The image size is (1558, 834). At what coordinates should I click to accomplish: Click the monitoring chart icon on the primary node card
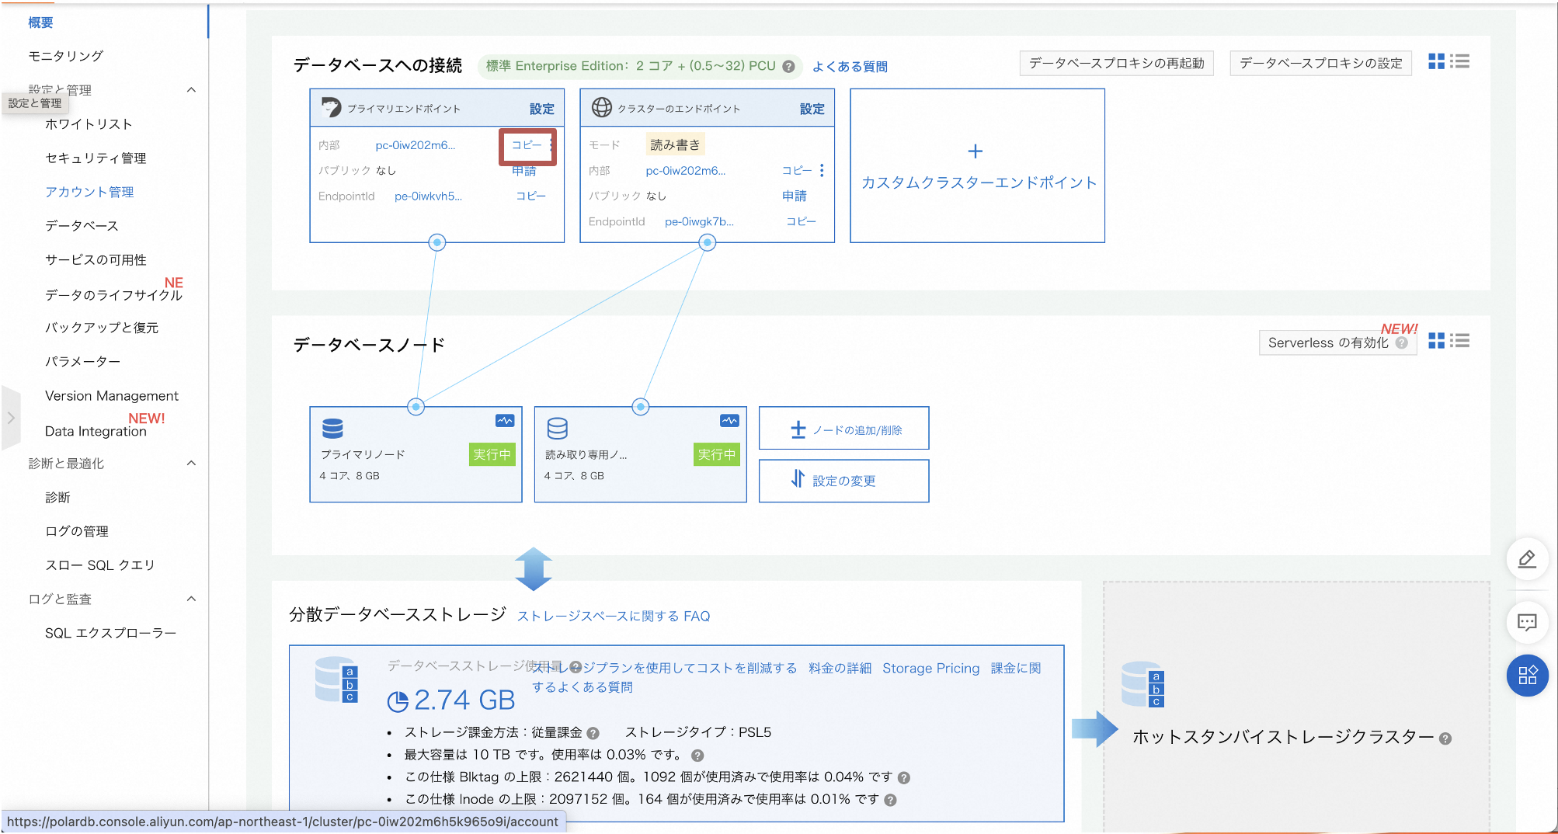(504, 420)
